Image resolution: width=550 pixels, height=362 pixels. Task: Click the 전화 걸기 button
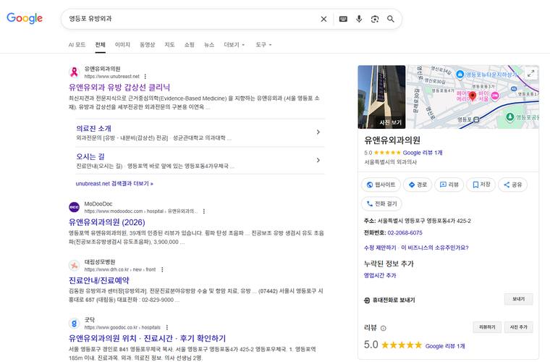[381, 203]
